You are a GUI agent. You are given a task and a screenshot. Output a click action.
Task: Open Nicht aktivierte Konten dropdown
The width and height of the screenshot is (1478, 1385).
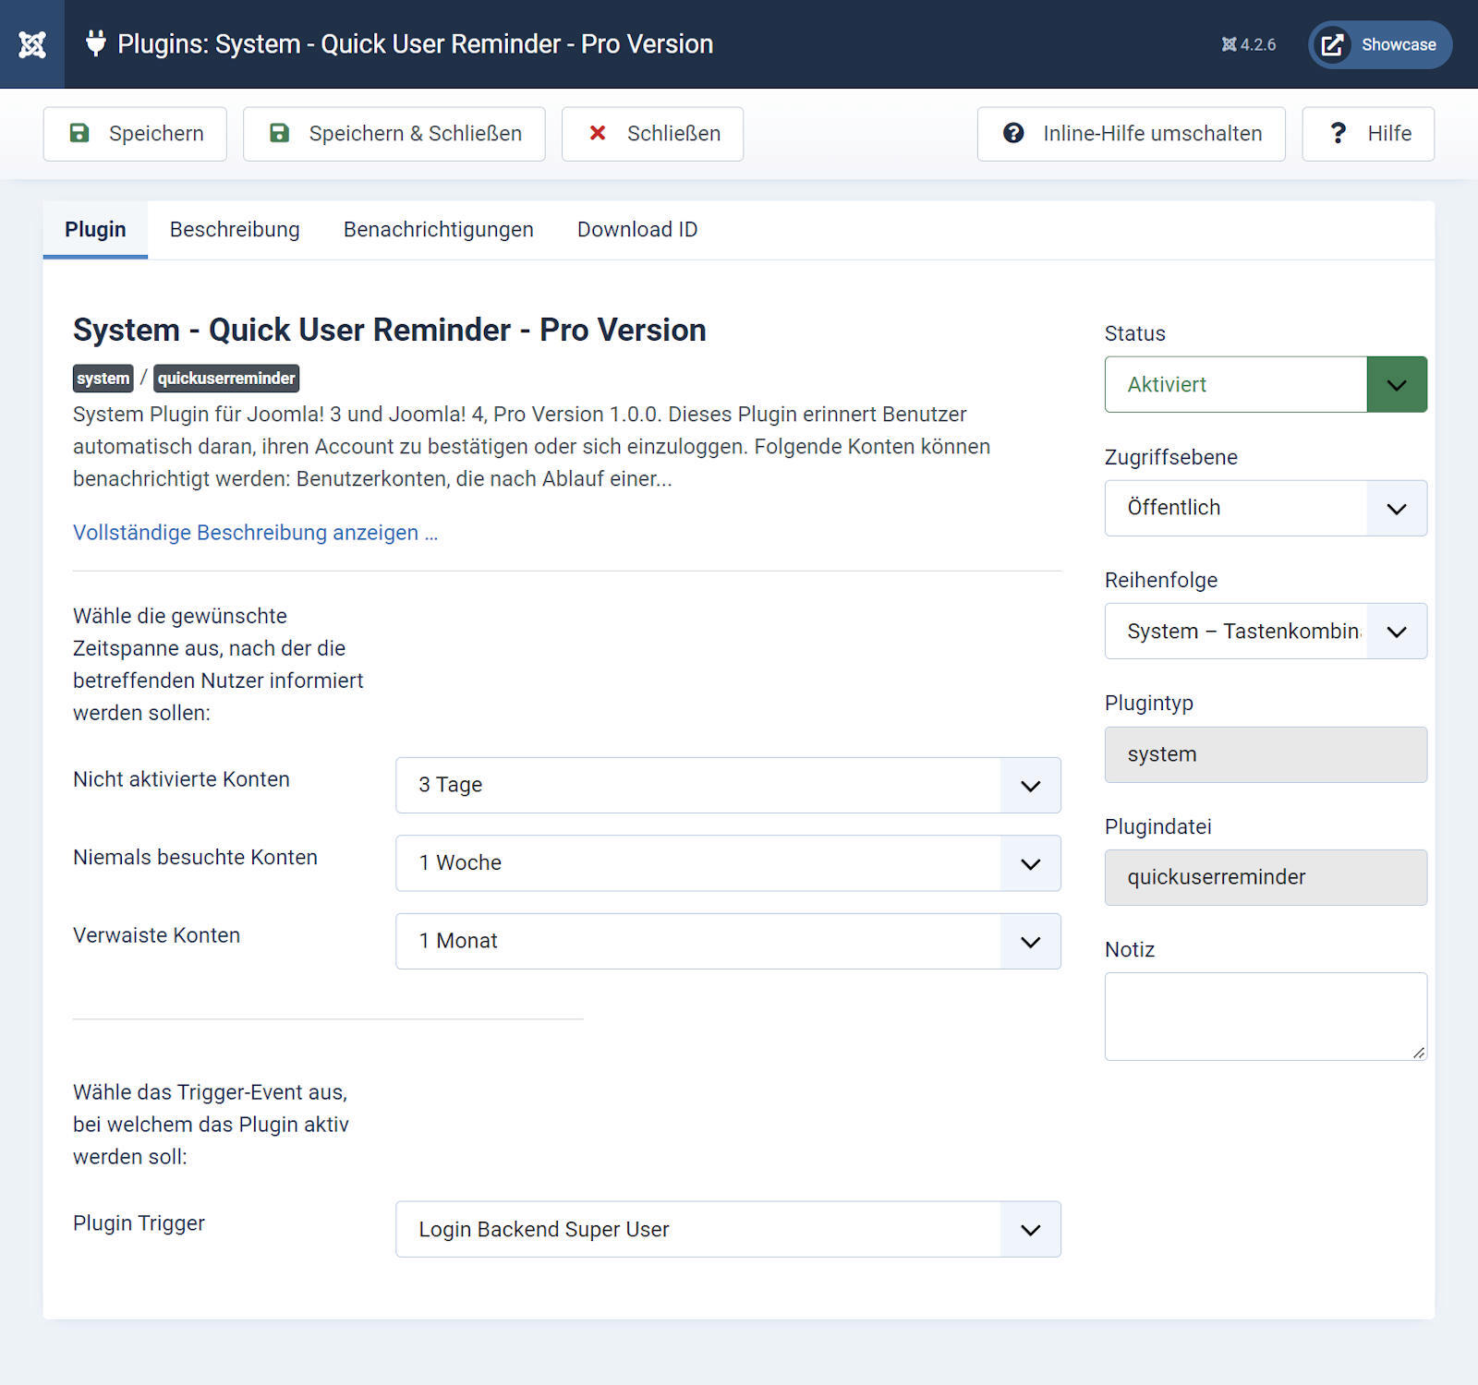tap(727, 785)
